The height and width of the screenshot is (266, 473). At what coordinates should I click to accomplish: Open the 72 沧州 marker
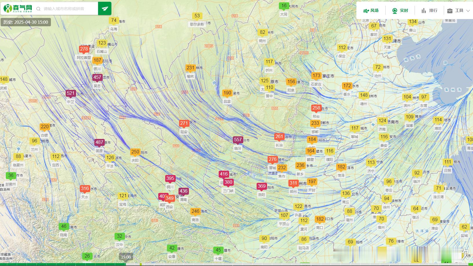pos(378,67)
